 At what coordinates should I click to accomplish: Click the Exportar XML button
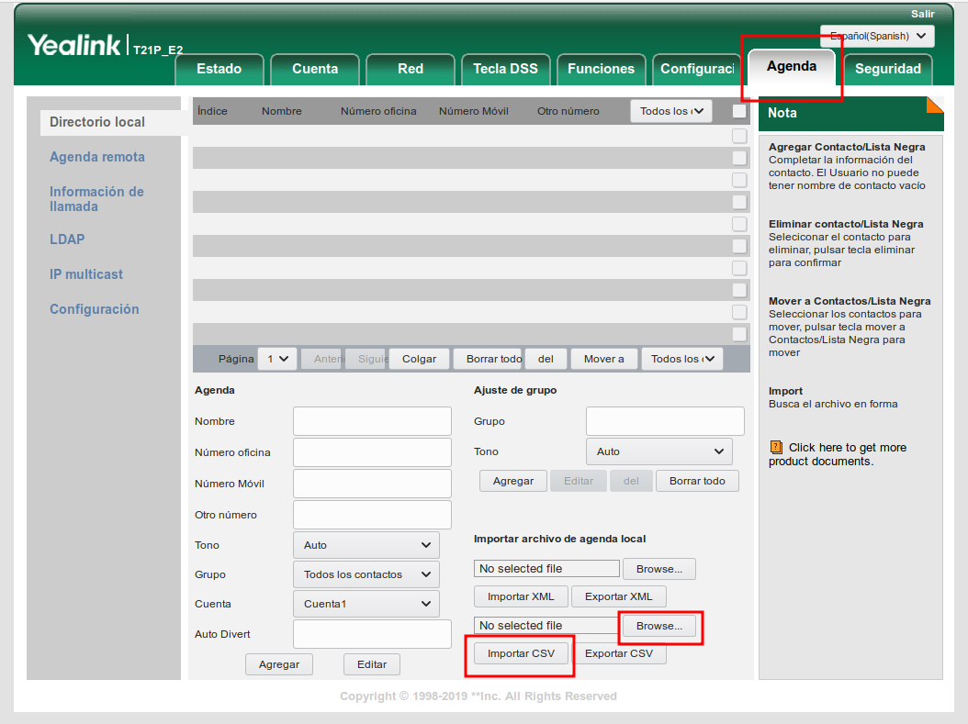(618, 596)
